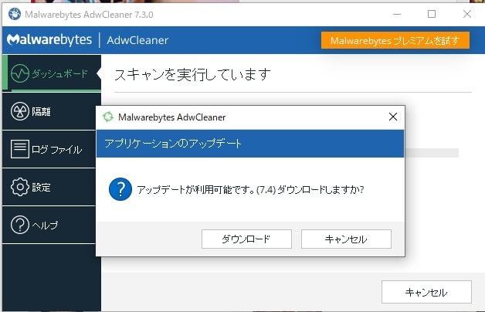Maximize the AdwCleaner main window
Image resolution: width=485 pixels, height=312 pixels.
[432, 14]
